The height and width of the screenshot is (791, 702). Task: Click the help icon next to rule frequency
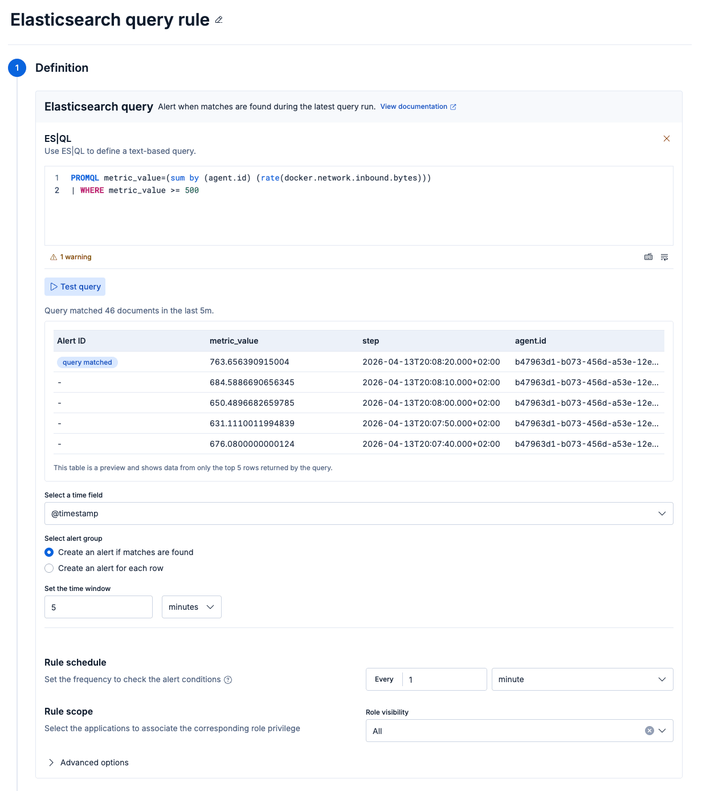(x=228, y=679)
